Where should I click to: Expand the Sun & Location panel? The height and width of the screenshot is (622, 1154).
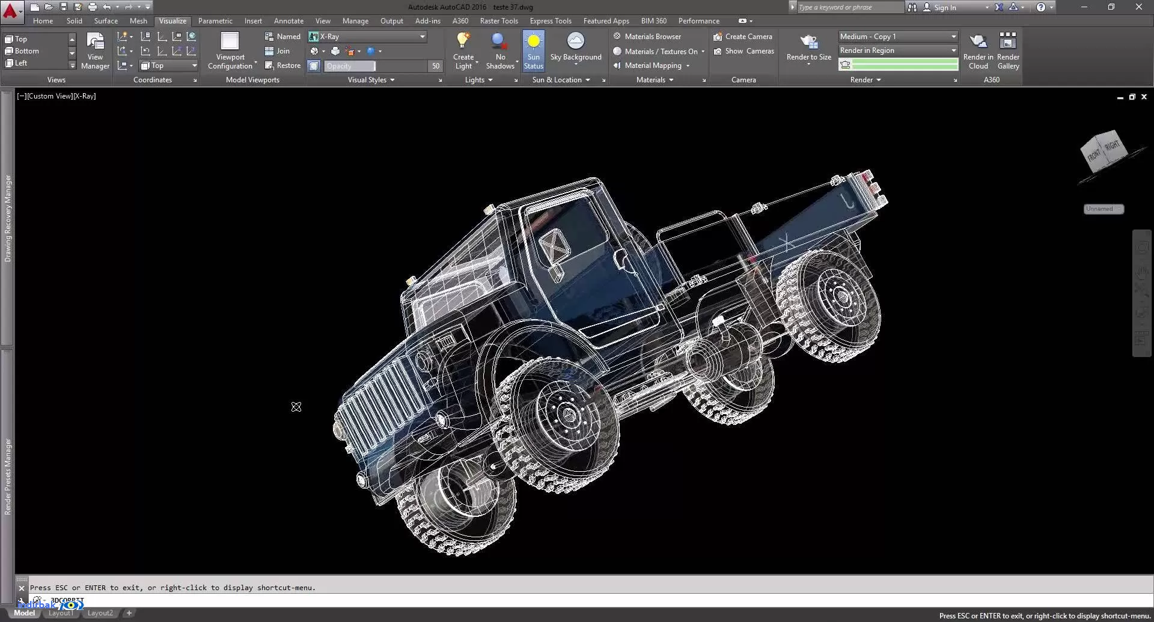[561, 80]
